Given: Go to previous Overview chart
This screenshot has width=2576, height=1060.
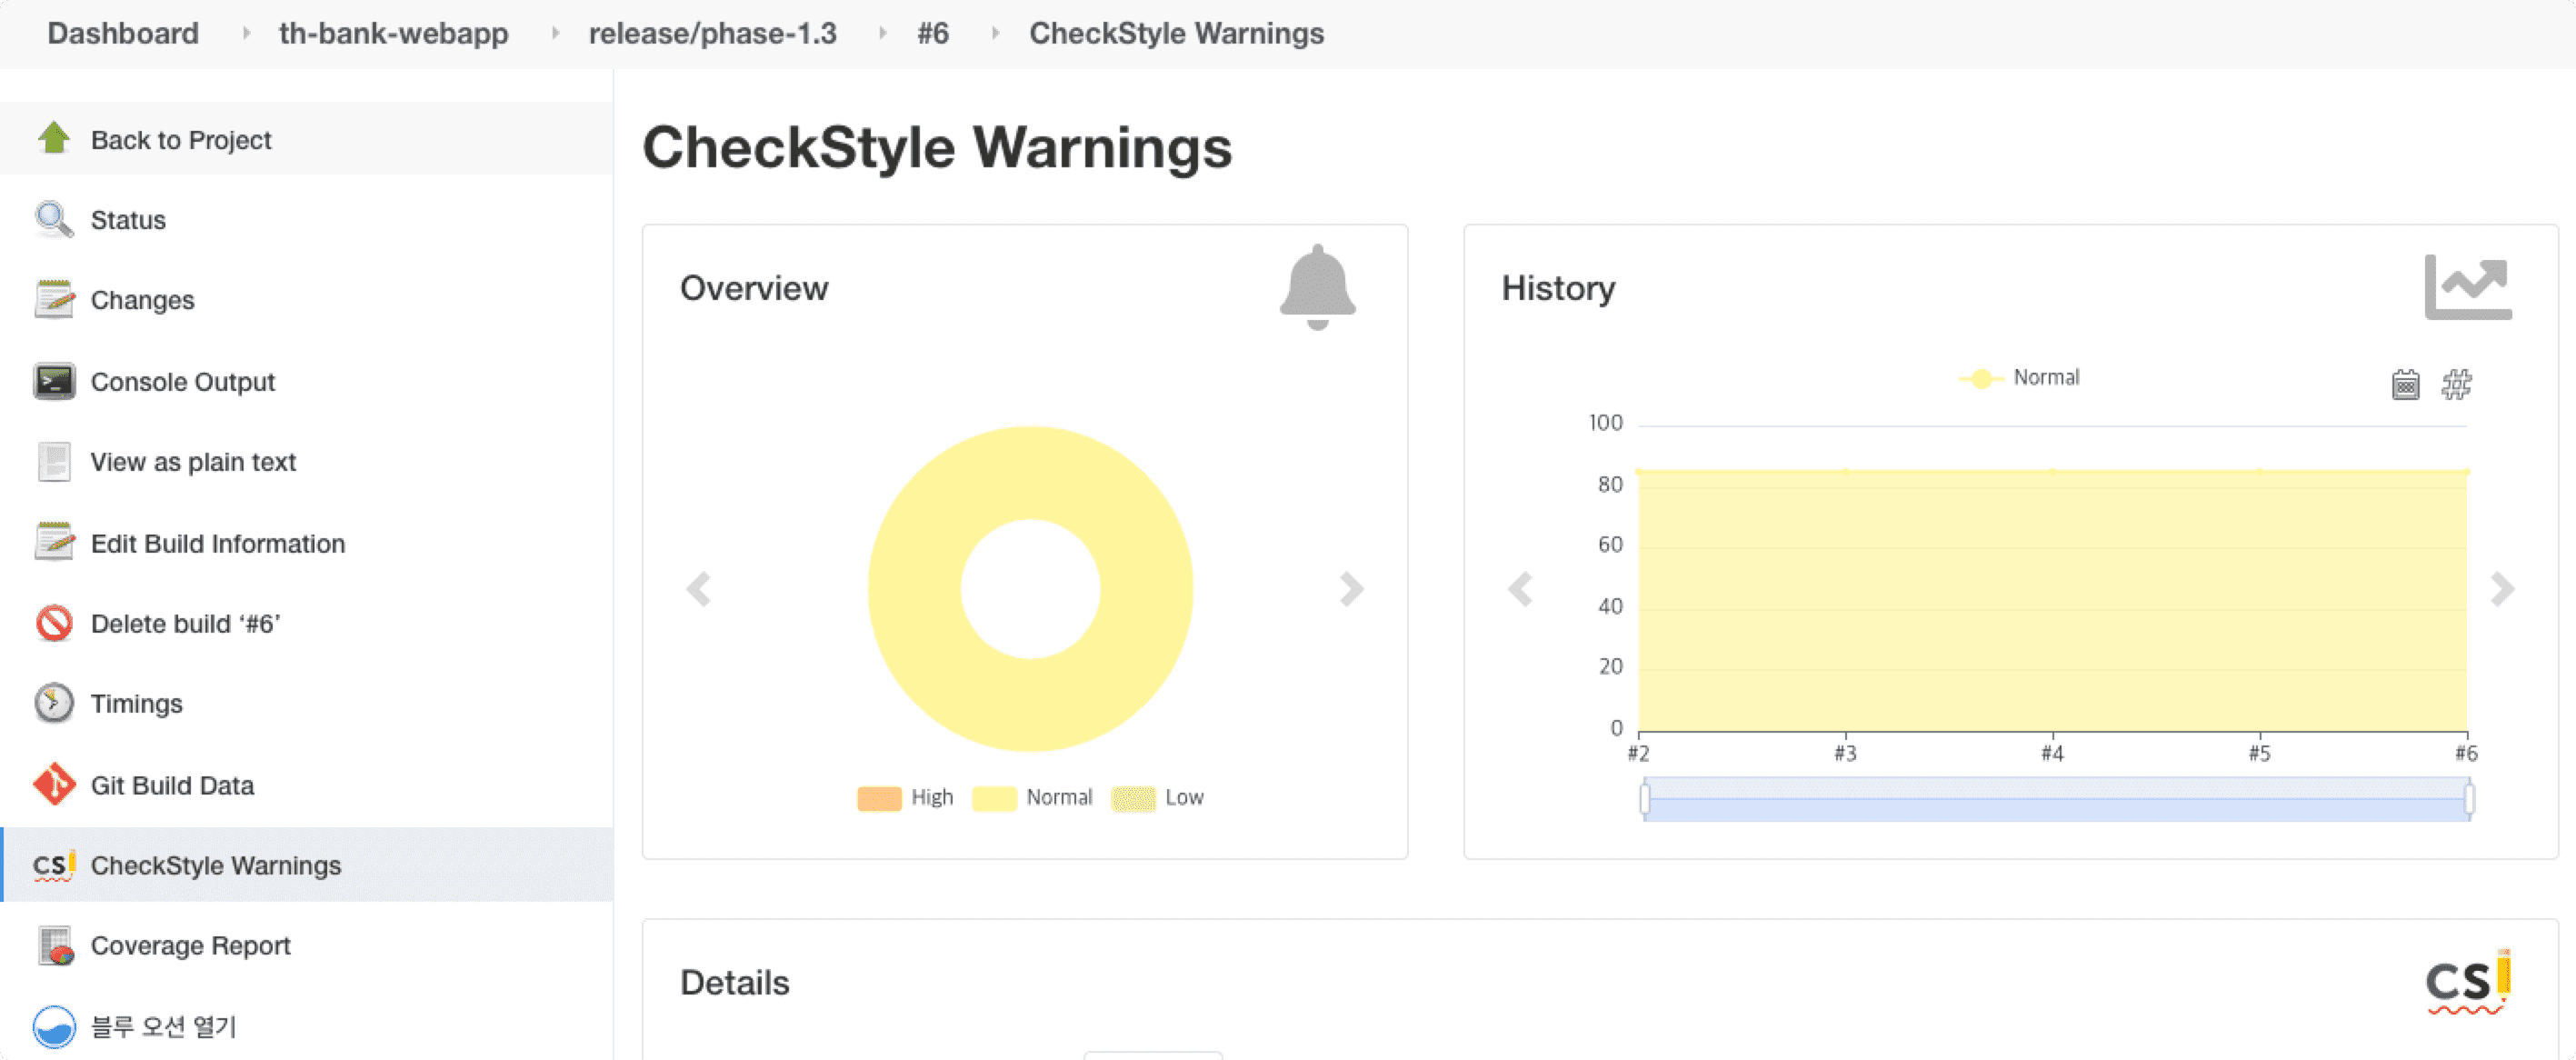Looking at the screenshot, I should point(699,588).
